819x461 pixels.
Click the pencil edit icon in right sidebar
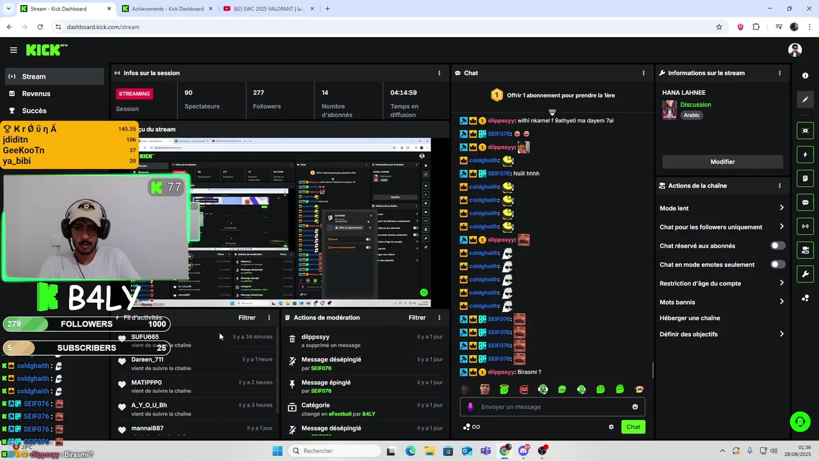click(805, 100)
